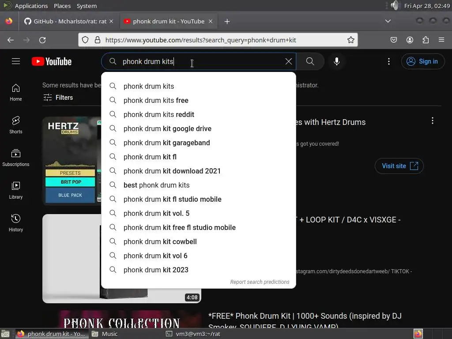Open the Places menu

tap(62, 6)
